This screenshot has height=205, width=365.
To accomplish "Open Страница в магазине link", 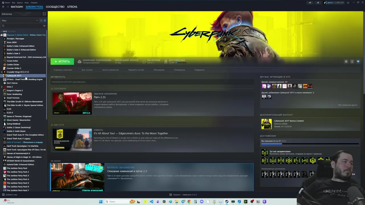I will coord(63,70).
